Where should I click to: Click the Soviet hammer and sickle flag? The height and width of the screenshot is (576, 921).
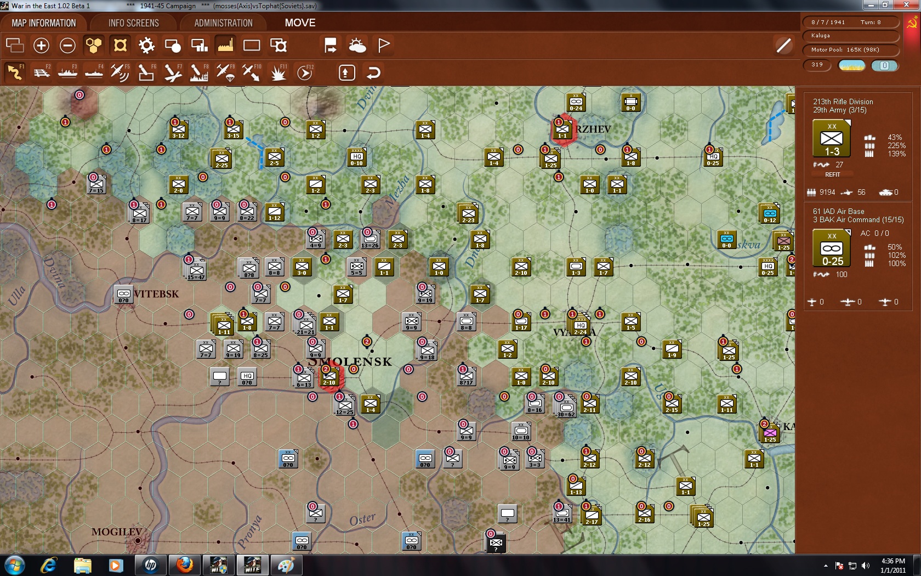(913, 24)
